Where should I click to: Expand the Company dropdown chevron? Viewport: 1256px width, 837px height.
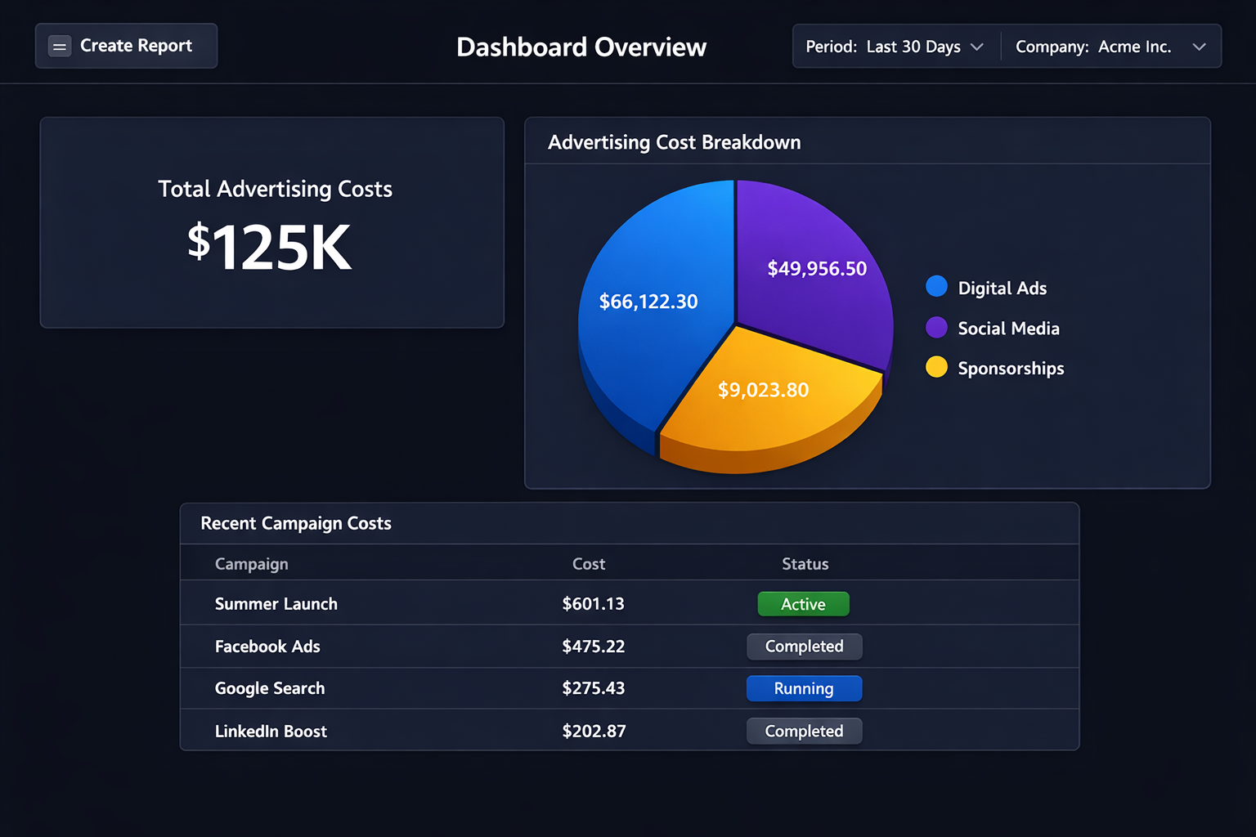pyautogui.click(x=1199, y=47)
